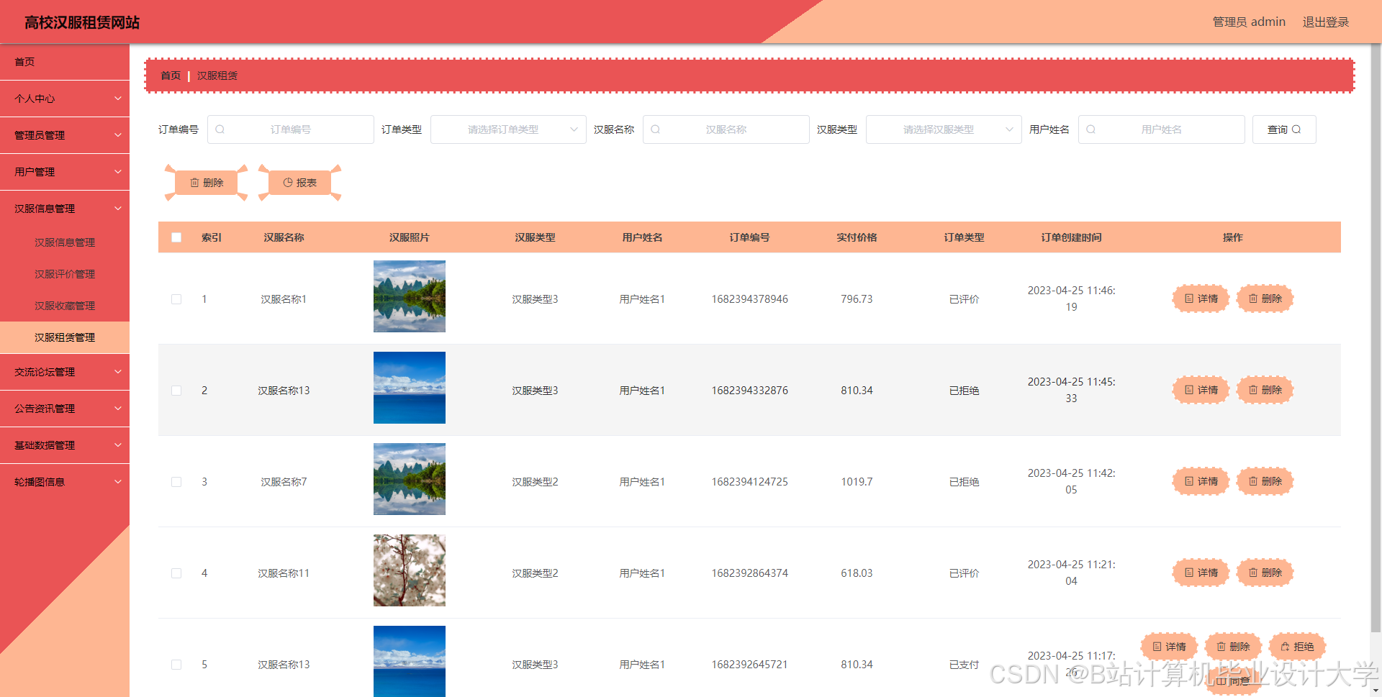Open the 汉服评价管理 submenu item
1382x697 pixels.
(65, 274)
